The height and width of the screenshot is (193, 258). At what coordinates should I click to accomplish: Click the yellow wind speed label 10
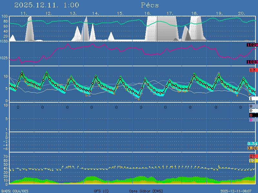pos(252,161)
